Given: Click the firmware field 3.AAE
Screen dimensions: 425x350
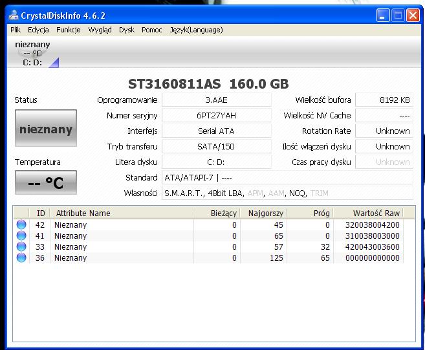Looking at the screenshot, I should coord(217,100).
